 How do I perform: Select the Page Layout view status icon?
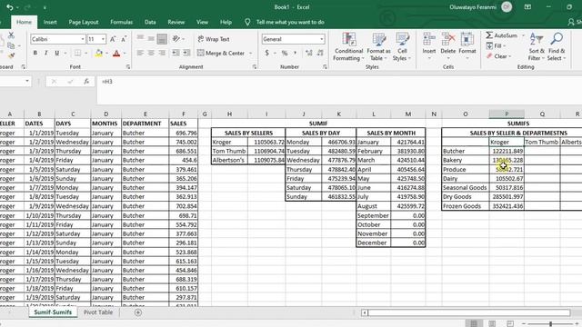click(492, 323)
